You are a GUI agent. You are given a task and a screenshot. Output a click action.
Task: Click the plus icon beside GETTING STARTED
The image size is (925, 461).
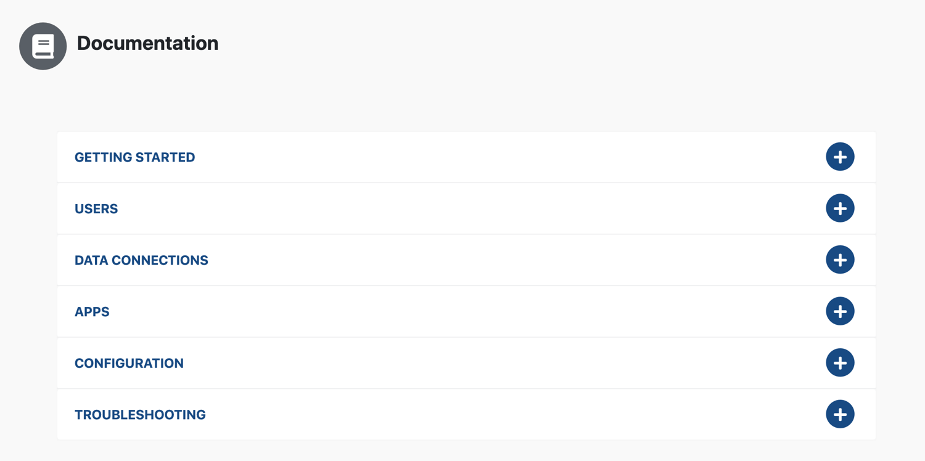click(x=840, y=157)
